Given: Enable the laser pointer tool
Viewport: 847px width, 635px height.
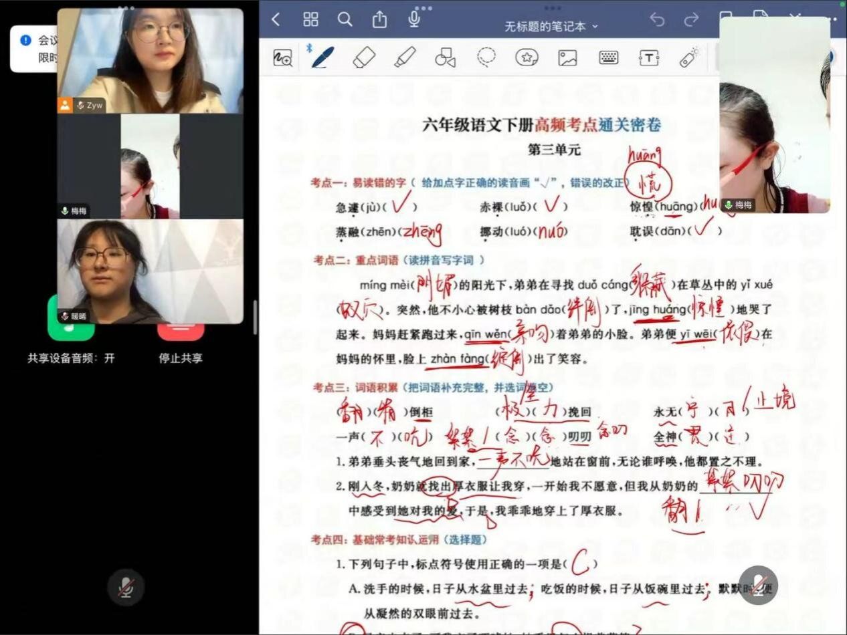Looking at the screenshot, I should pos(689,57).
